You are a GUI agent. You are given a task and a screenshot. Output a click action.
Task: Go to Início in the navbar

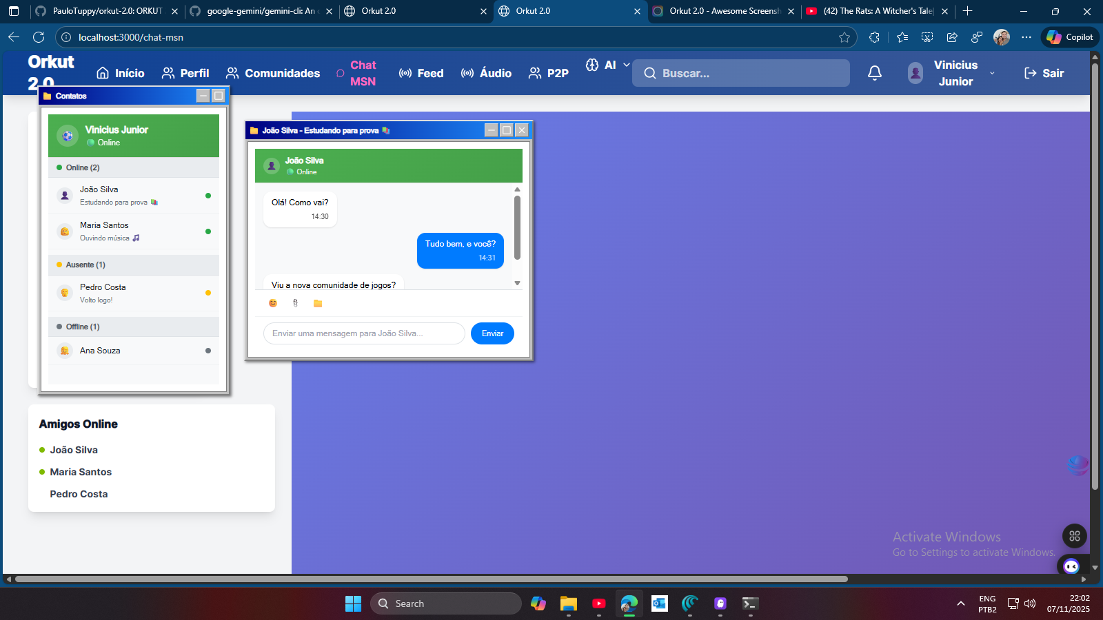(x=121, y=73)
